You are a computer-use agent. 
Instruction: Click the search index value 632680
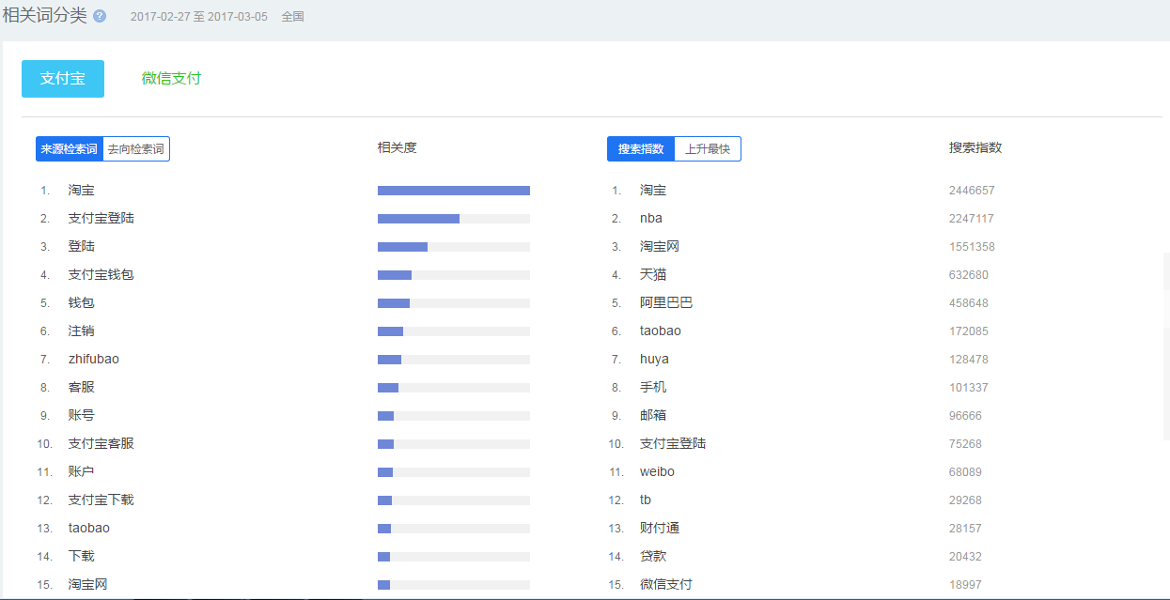[x=969, y=275]
